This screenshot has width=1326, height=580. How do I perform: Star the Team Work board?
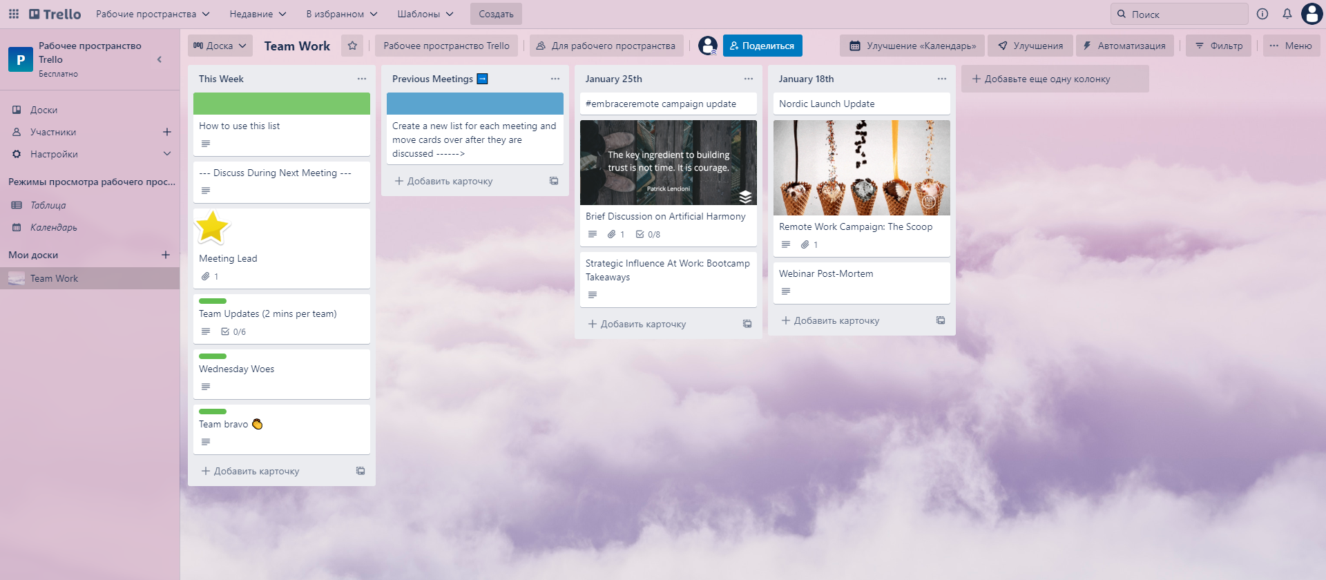[x=352, y=46]
